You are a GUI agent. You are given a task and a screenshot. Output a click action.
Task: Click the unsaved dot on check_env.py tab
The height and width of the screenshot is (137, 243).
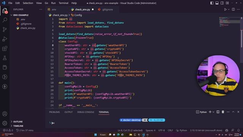tap(93, 10)
